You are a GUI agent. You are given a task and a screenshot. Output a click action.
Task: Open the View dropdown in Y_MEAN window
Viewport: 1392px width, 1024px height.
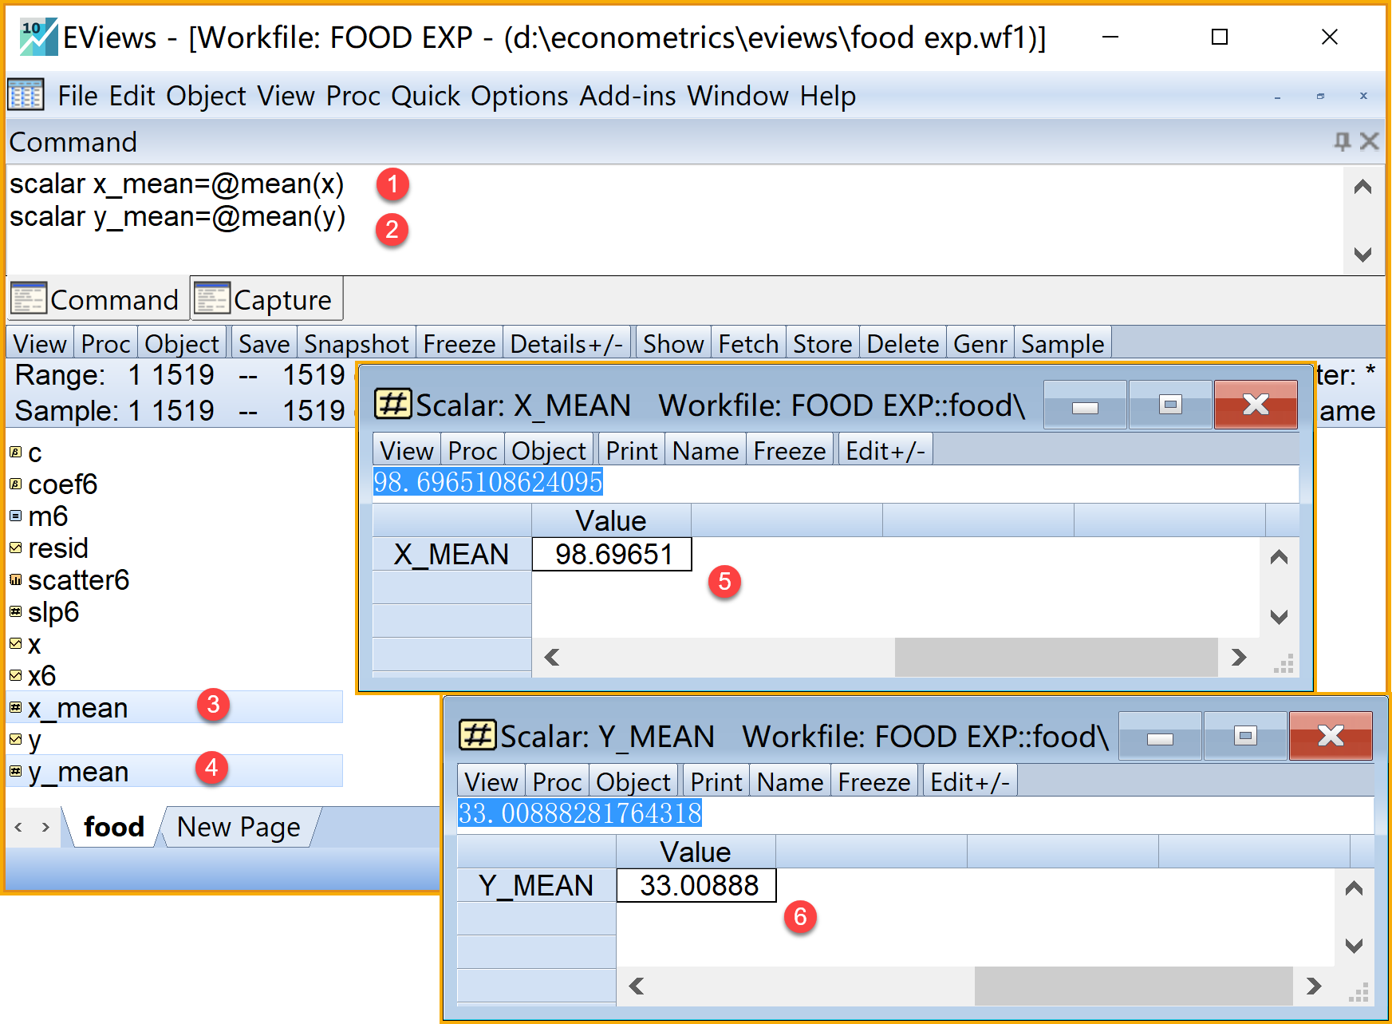(491, 782)
